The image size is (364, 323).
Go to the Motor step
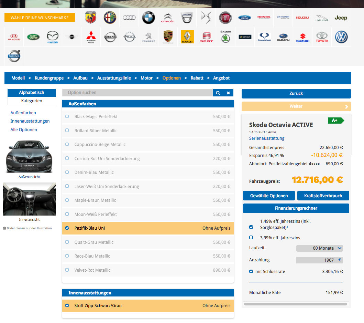(x=146, y=78)
